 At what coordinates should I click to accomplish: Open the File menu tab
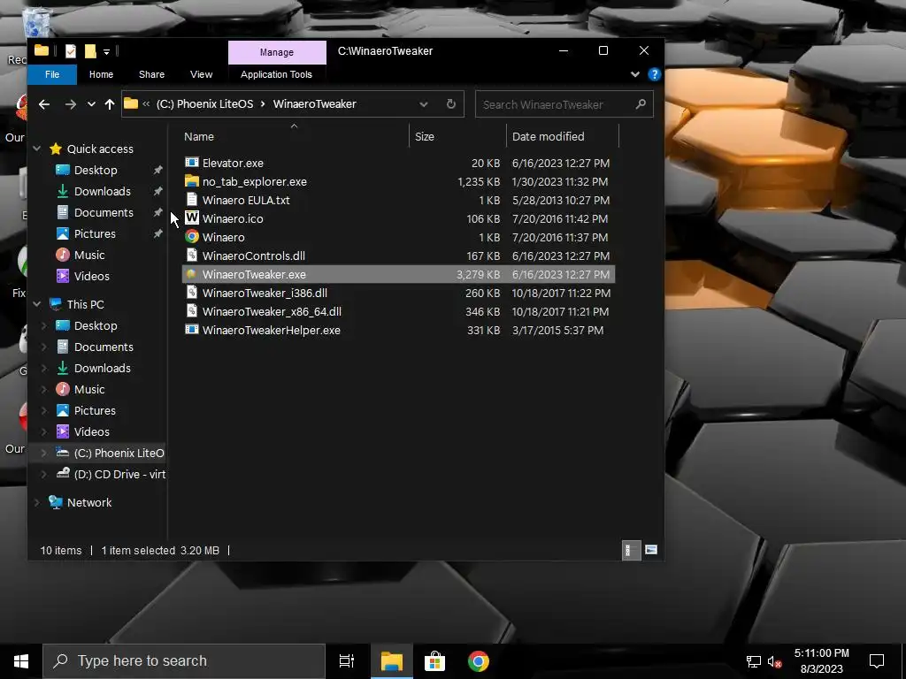[x=52, y=74]
